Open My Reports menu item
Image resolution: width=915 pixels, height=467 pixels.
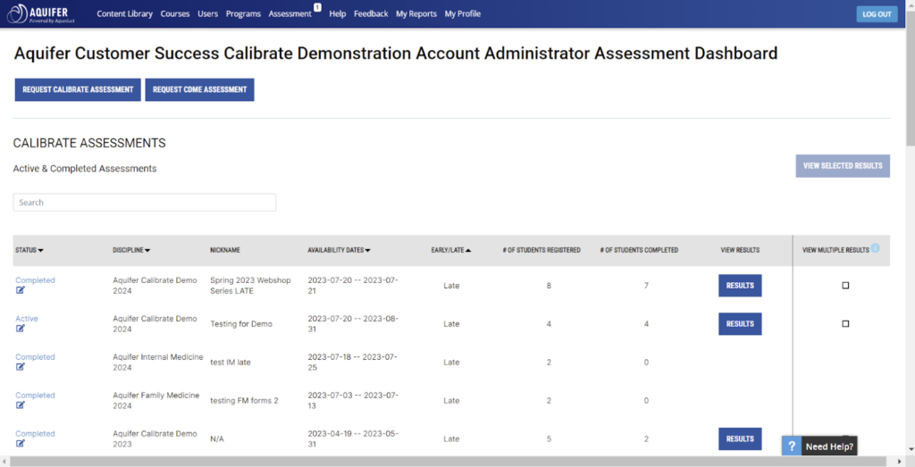[x=416, y=14]
